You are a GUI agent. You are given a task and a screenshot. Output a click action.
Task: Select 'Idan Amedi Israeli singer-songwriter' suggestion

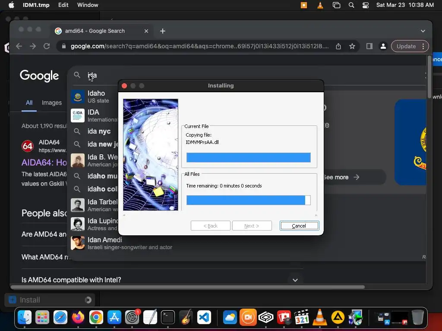pos(121,243)
